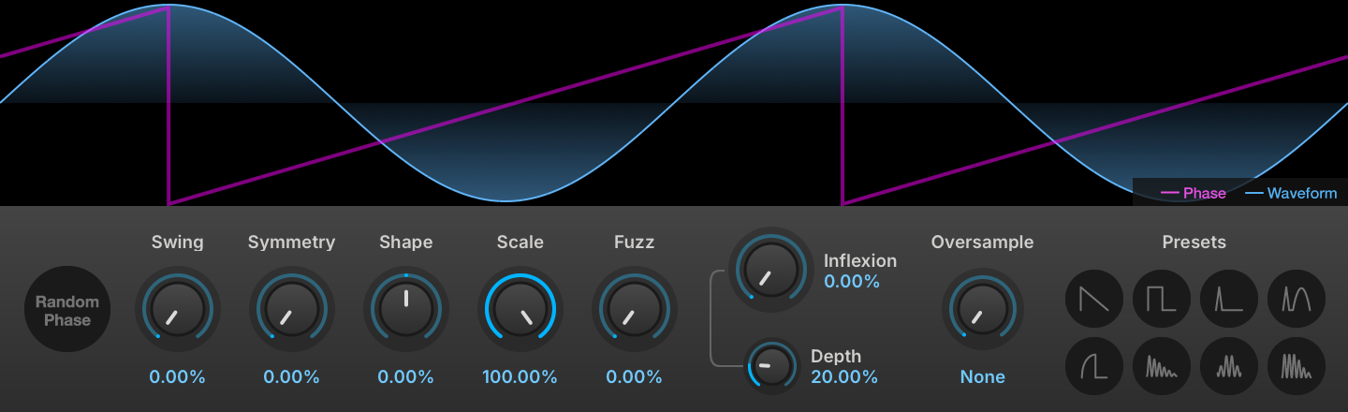Select the narrow spike preset

(x=1229, y=299)
